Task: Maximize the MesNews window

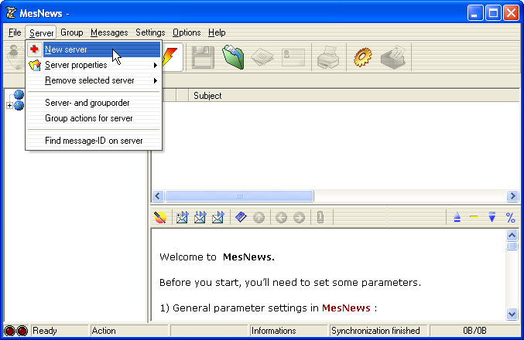Action: 493,13
